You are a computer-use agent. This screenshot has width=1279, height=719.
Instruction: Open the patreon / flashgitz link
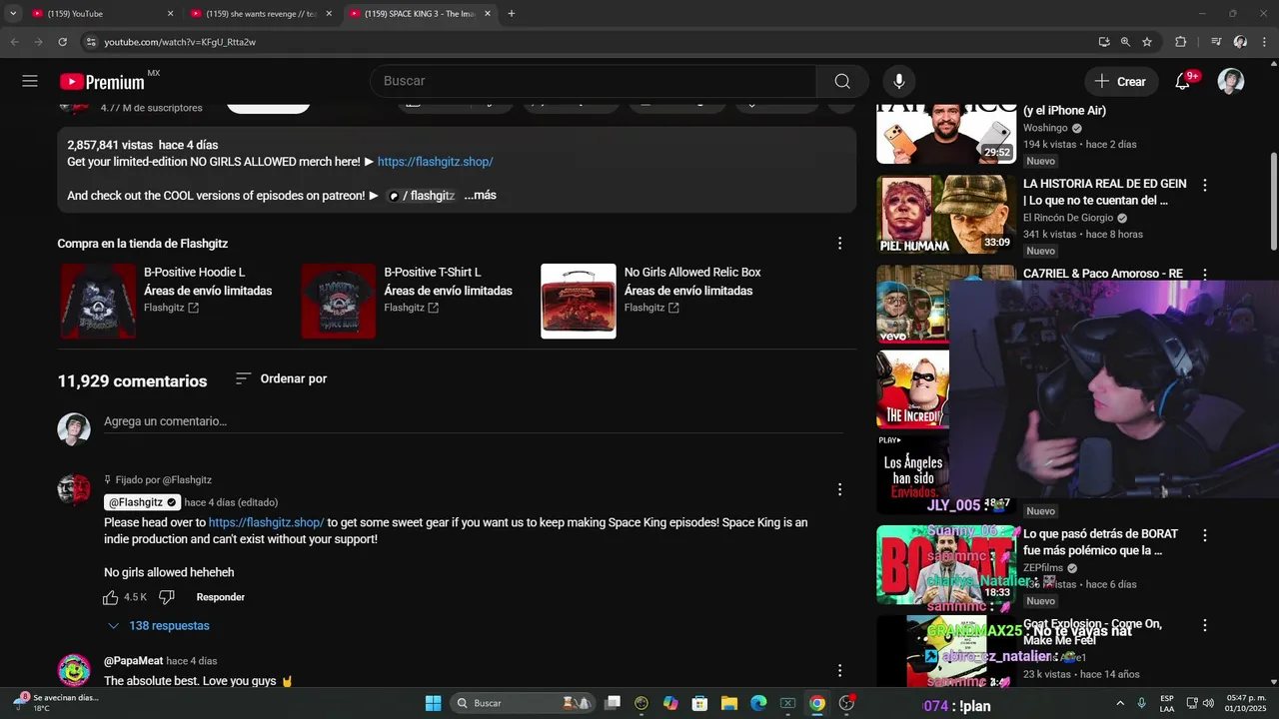click(x=422, y=196)
